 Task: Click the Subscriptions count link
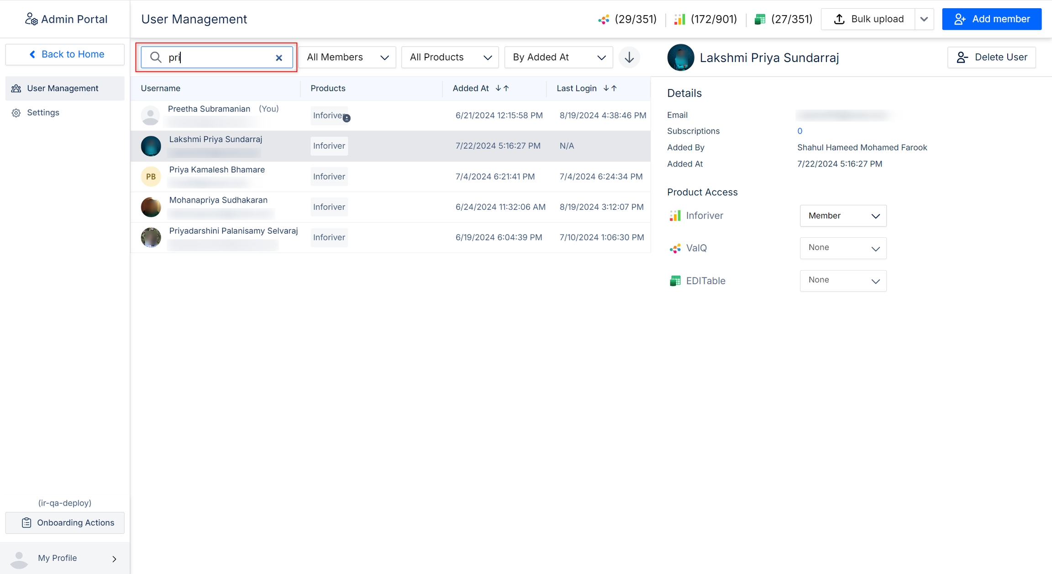coord(800,131)
